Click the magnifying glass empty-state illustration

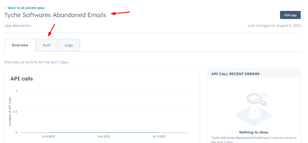[254, 109]
